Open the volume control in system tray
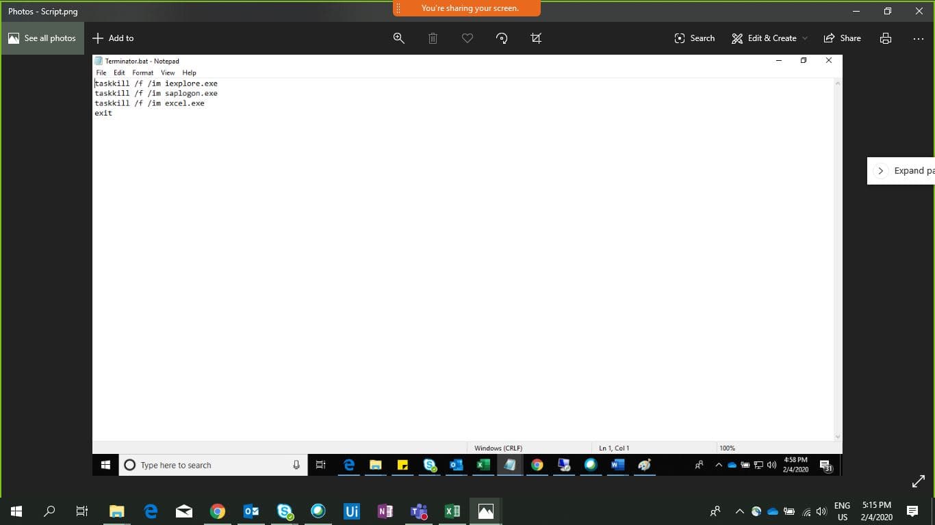Image resolution: width=935 pixels, height=525 pixels. 822,511
